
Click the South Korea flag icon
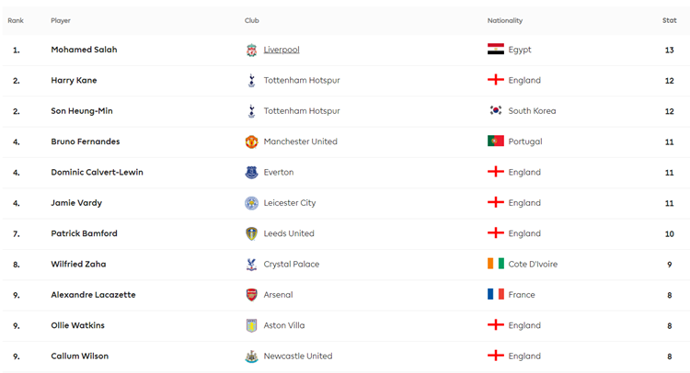click(496, 110)
